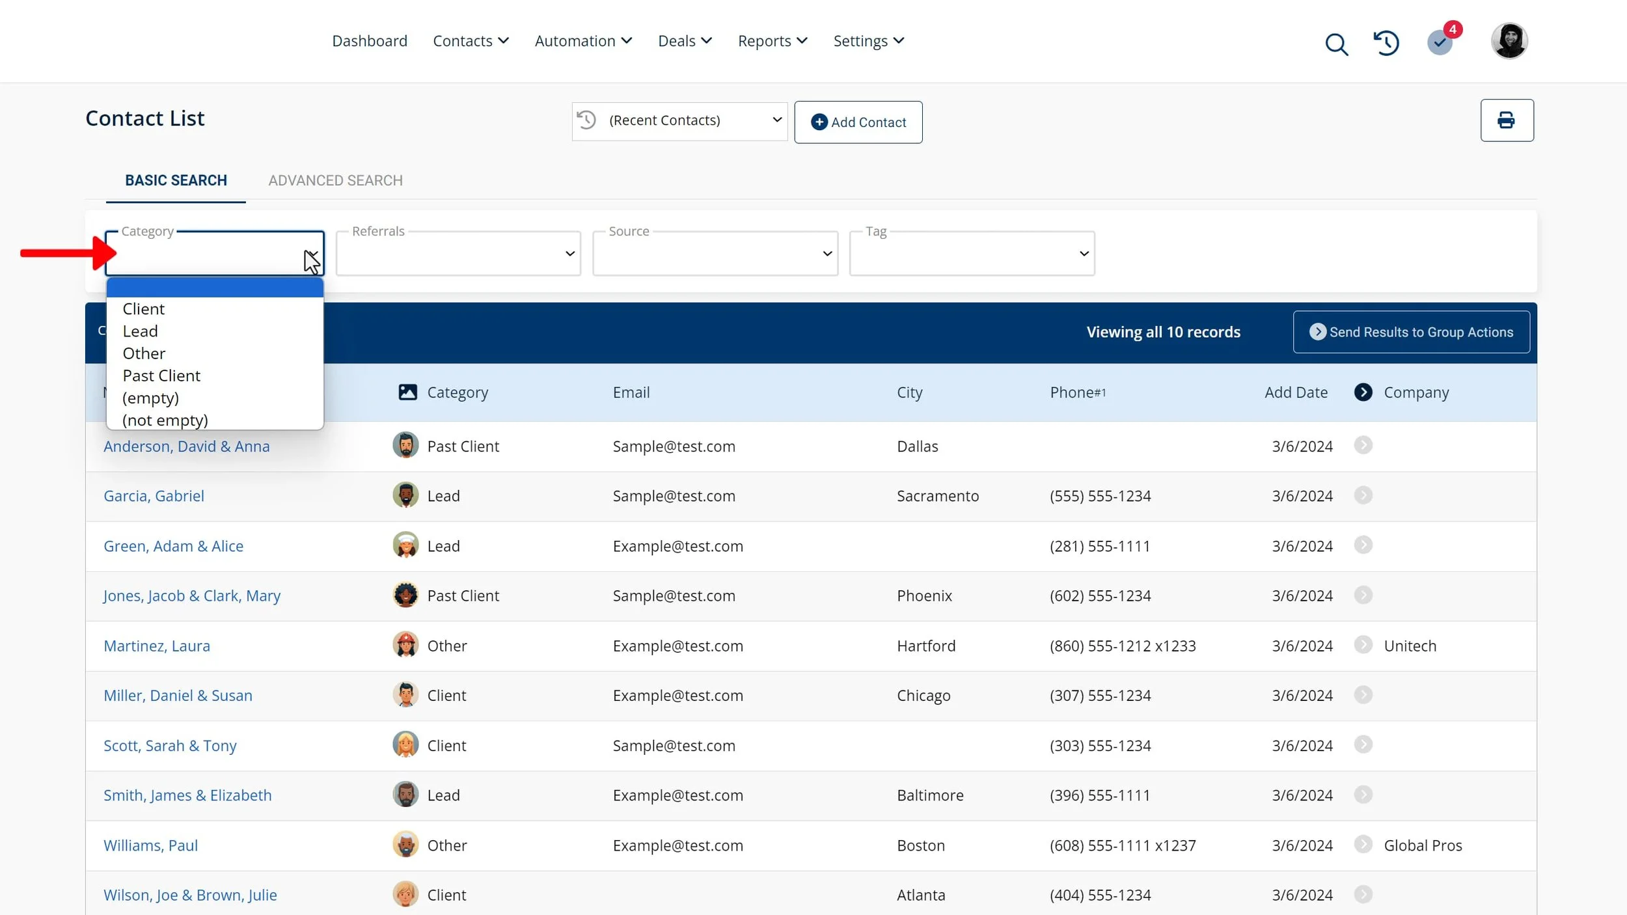Open the recent history clock icon
Image resolution: width=1627 pixels, height=915 pixels.
click(x=1386, y=43)
